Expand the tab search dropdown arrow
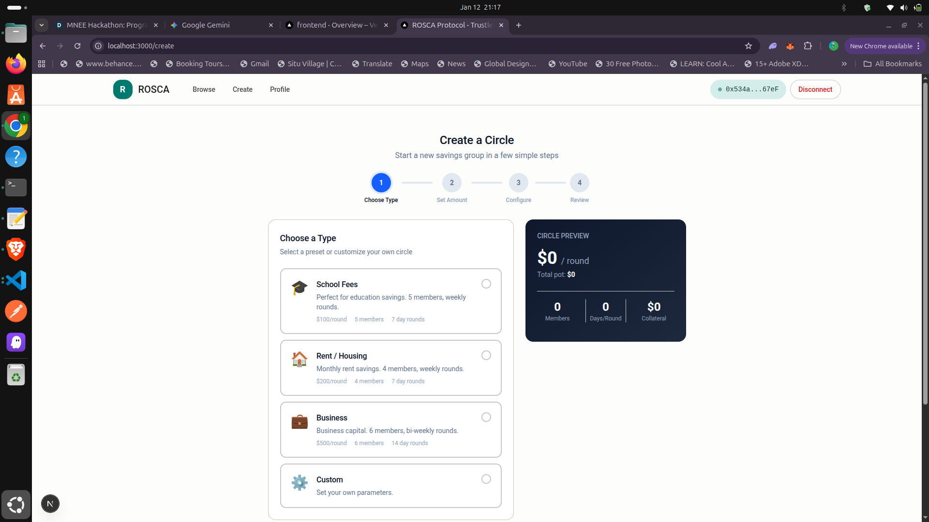929x522 pixels. pos(42,25)
